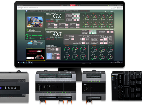Screen dimensions: 142x106
Task: Click the Tower Area CDP-2 upper gauge
Action: point(67,50)
